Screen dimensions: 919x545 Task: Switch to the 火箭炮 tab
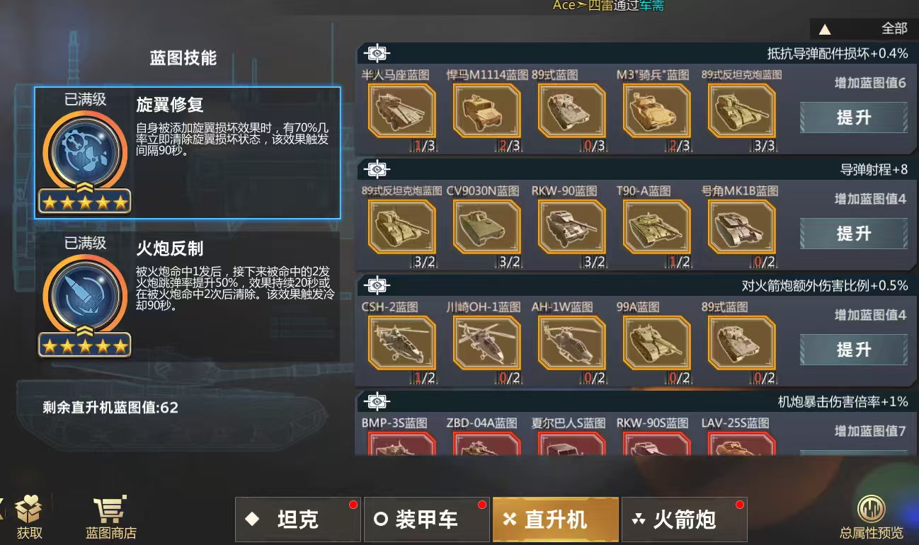pyautogui.click(x=685, y=520)
